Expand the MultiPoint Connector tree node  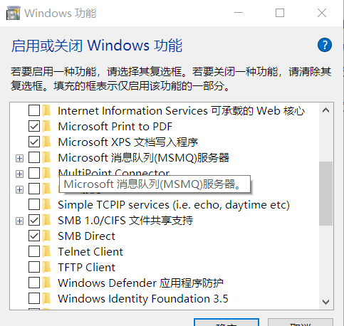pyautogui.click(x=19, y=174)
